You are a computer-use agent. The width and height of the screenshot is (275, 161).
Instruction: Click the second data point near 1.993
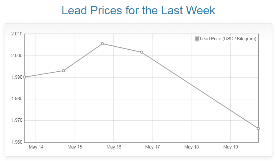(x=63, y=71)
